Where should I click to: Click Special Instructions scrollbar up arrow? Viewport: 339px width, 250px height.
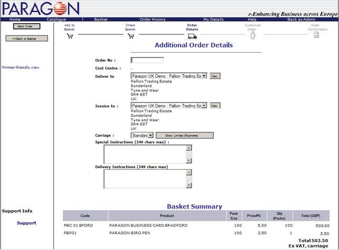(189, 148)
